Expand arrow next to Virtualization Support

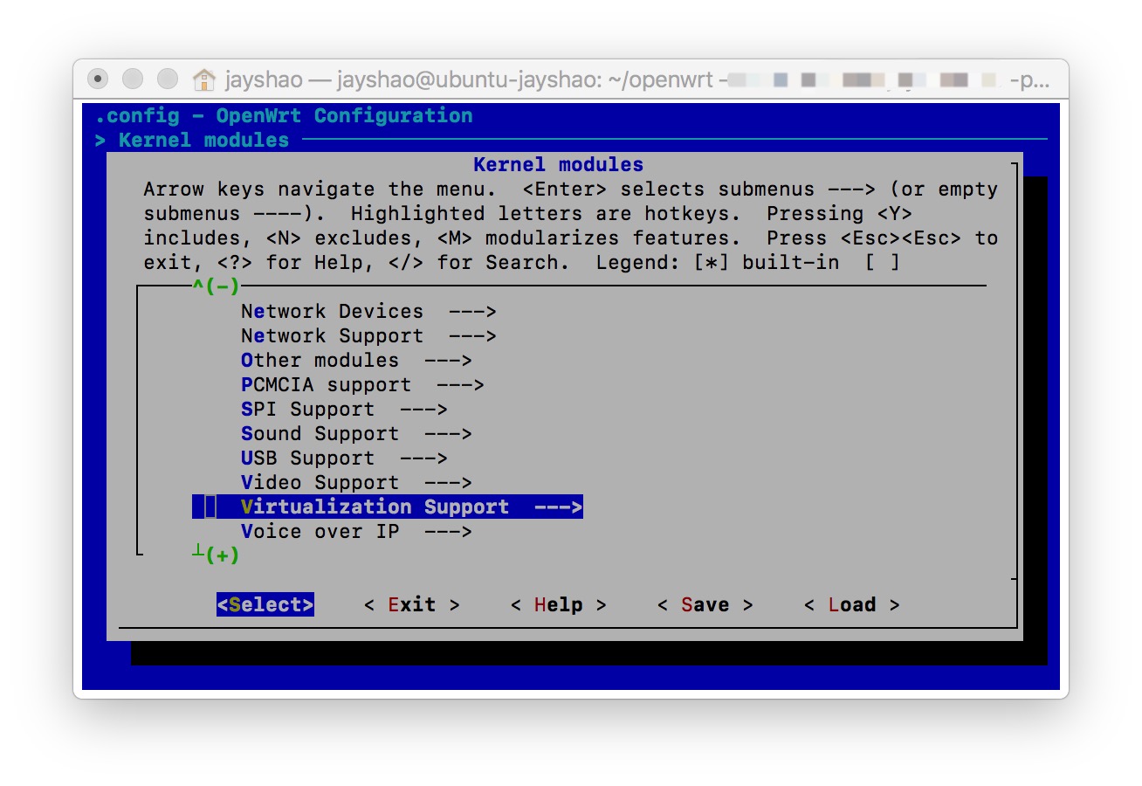tap(559, 507)
